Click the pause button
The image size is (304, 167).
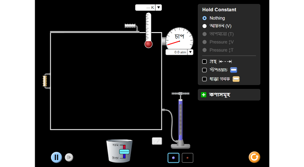point(57,157)
